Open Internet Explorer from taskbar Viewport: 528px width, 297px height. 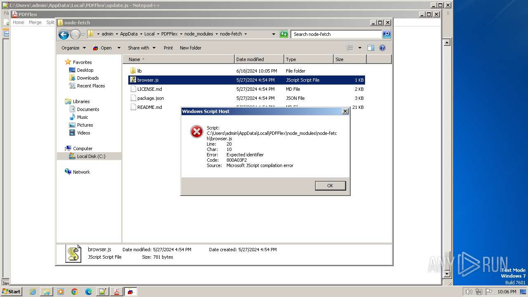(33, 292)
